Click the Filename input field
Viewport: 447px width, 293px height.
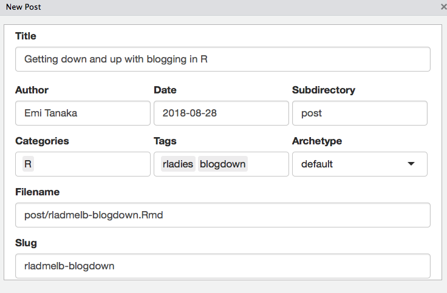(x=223, y=215)
